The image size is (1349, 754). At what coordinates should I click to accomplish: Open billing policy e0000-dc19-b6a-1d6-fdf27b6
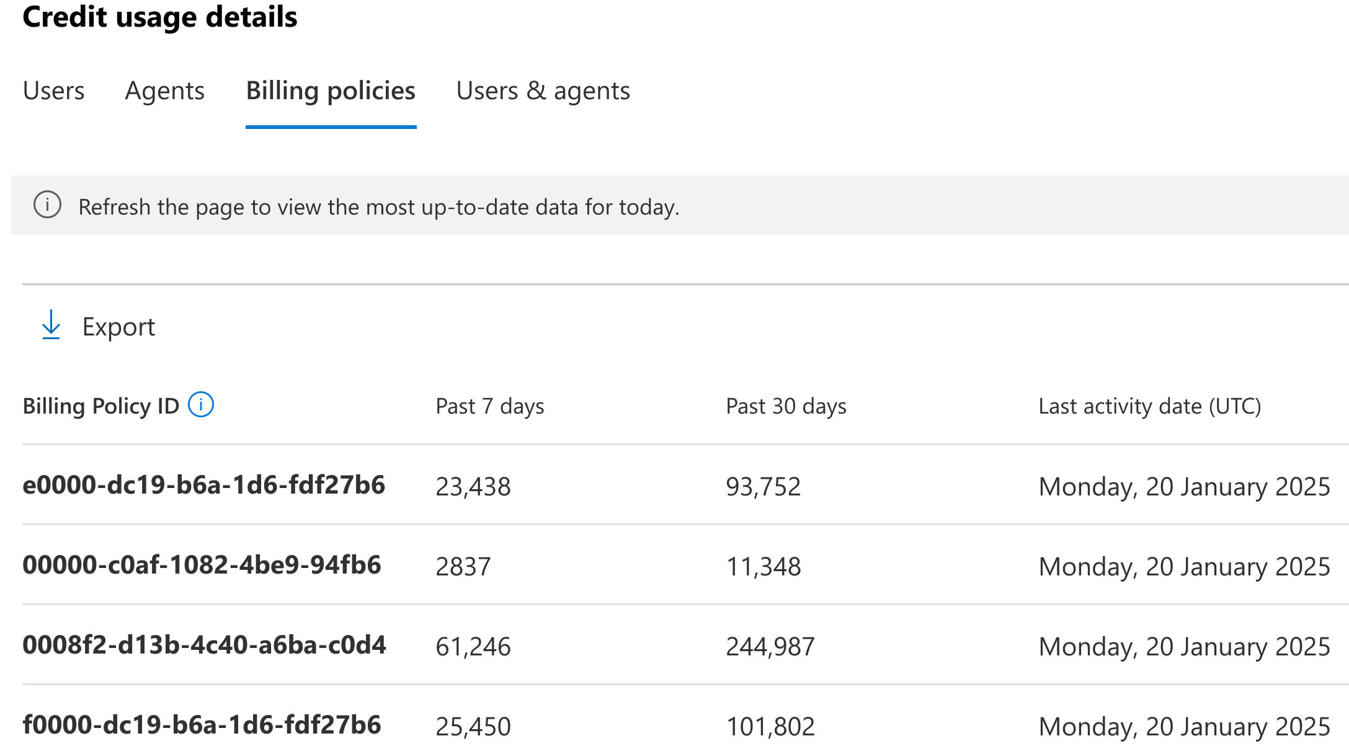pyautogui.click(x=203, y=485)
